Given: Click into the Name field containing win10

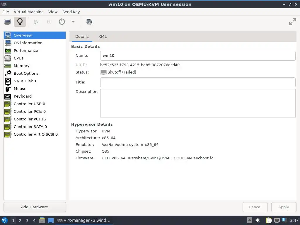Looking at the screenshot, I should 198,56.
